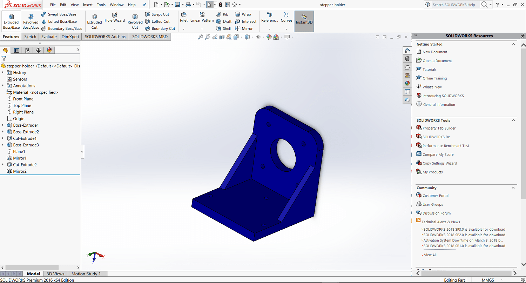The image size is (526, 283).
Task: Select the Intersect tool
Action: coord(245,21)
